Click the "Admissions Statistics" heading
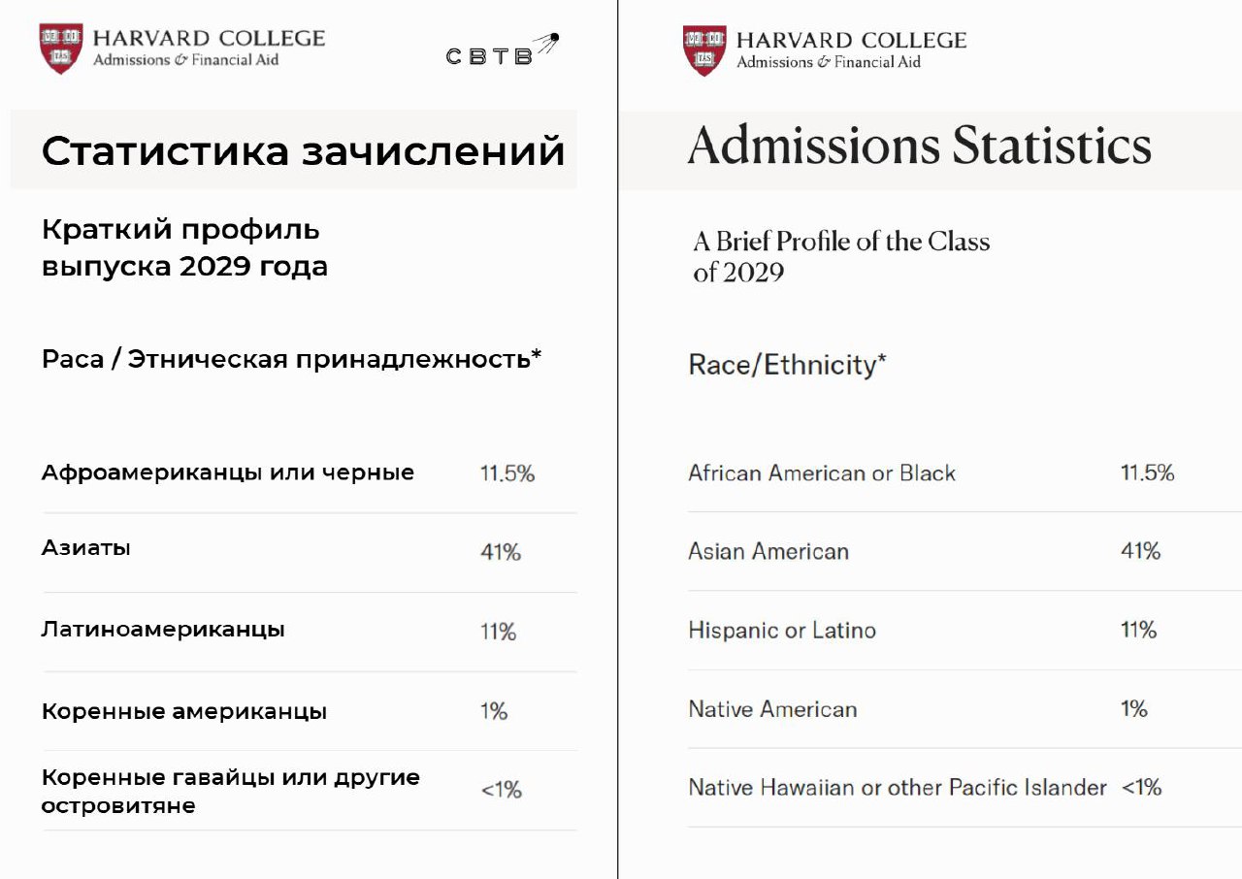 pos(919,146)
